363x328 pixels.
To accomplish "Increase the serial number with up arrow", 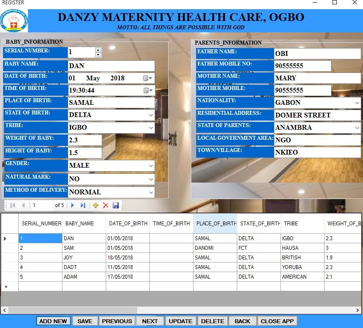I will pos(98,50).
